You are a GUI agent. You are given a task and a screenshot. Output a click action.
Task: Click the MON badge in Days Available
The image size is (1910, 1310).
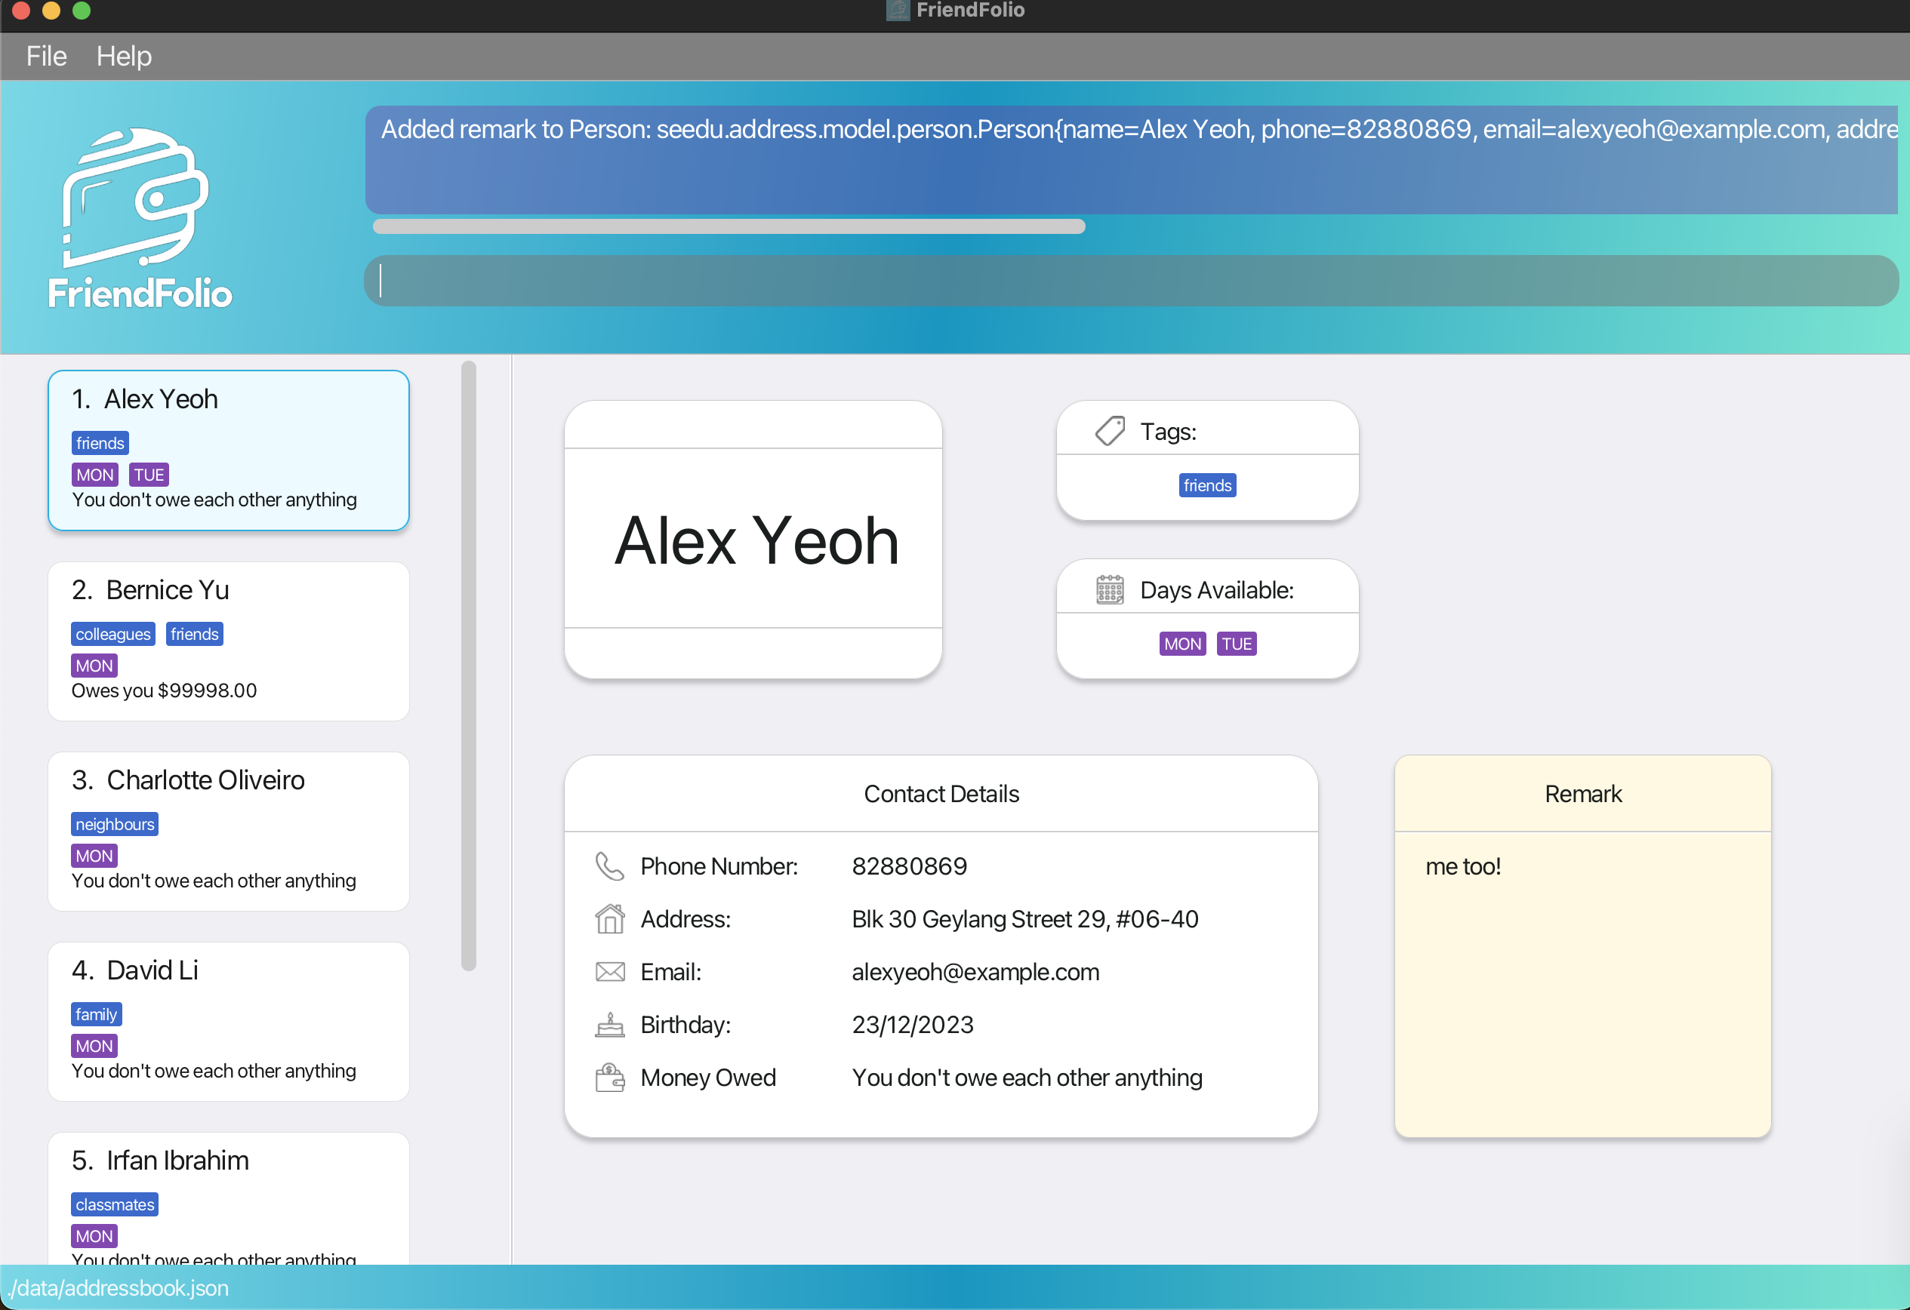click(x=1183, y=644)
